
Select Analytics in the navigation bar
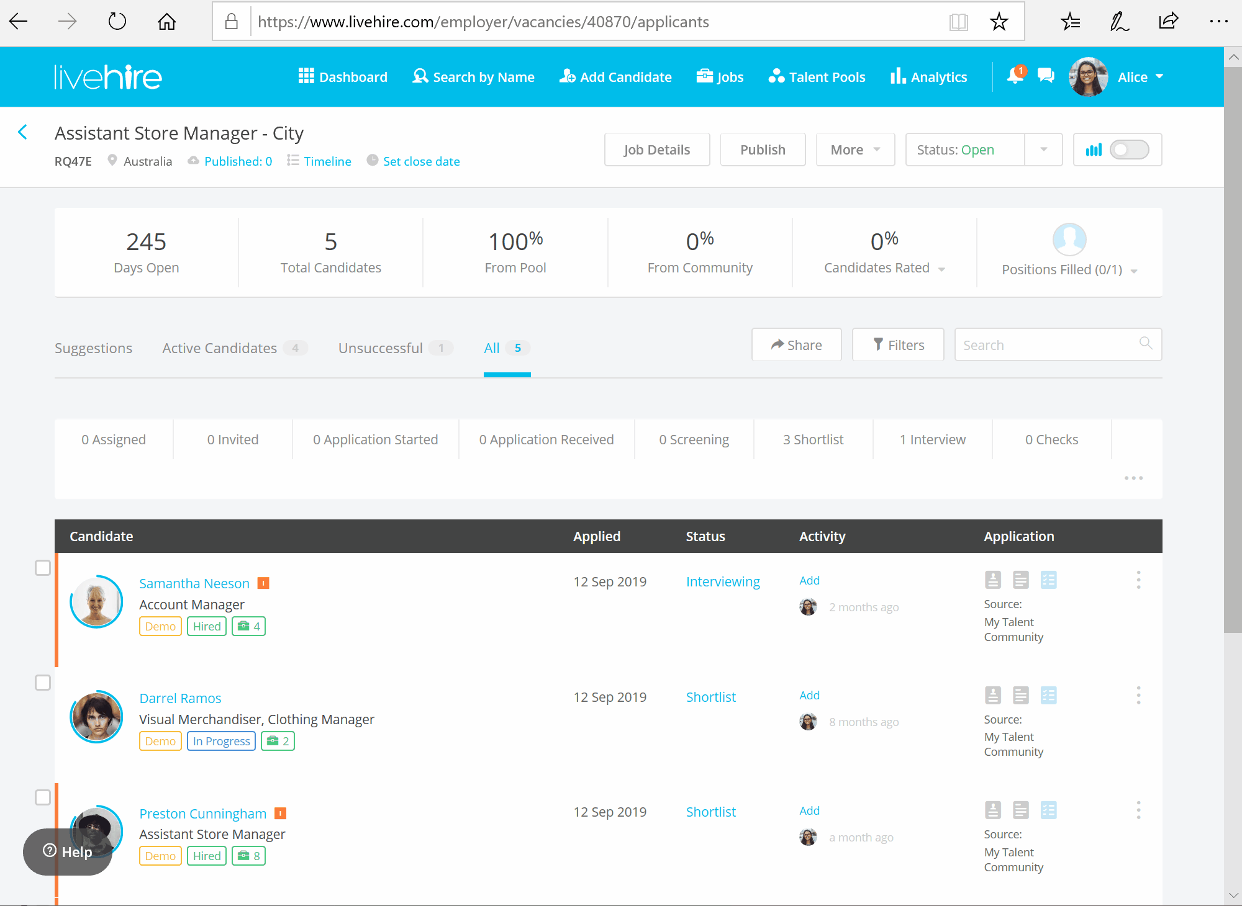pyautogui.click(x=928, y=76)
